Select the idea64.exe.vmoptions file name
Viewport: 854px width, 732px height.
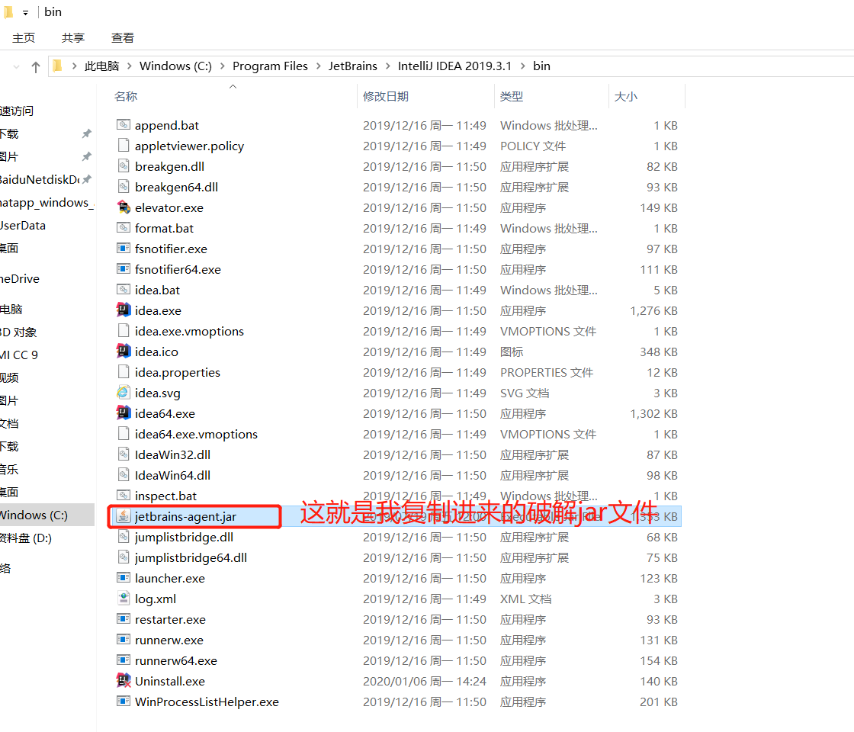pyautogui.click(x=196, y=434)
